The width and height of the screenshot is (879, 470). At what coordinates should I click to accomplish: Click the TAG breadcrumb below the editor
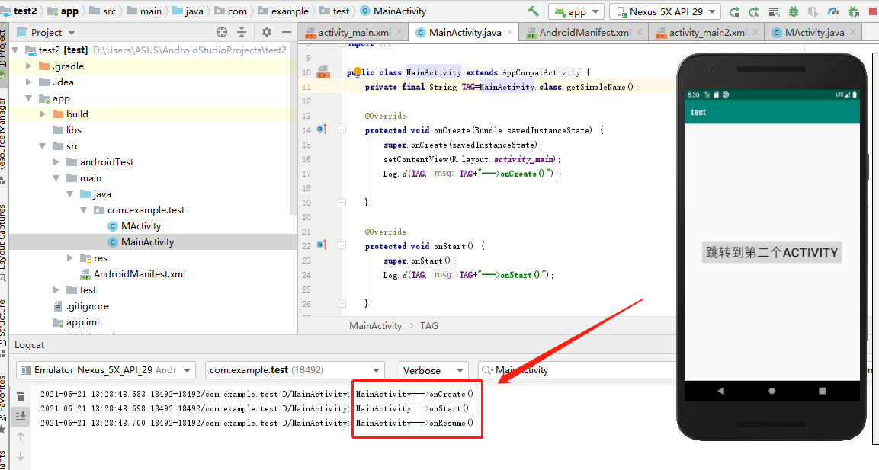click(429, 326)
